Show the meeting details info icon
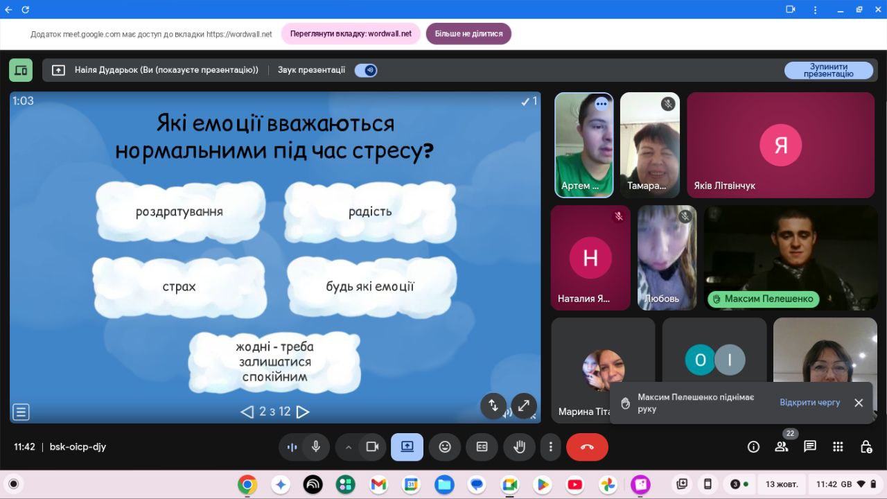The width and height of the screenshot is (887, 499). click(x=753, y=447)
